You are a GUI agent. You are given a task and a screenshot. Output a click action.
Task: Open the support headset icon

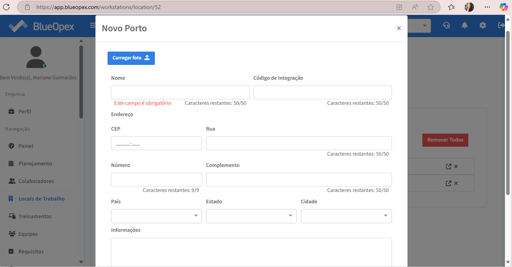click(446, 25)
